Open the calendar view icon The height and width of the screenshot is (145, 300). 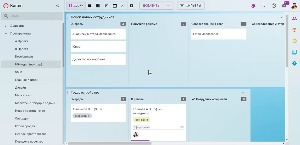(x=115, y=5)
